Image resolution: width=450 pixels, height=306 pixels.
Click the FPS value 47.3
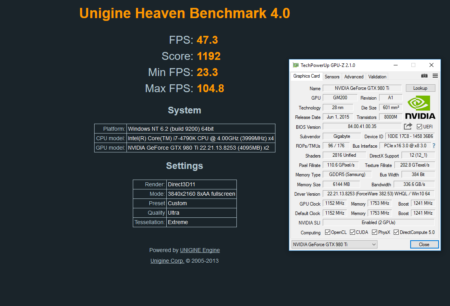(x=207, y=40)
